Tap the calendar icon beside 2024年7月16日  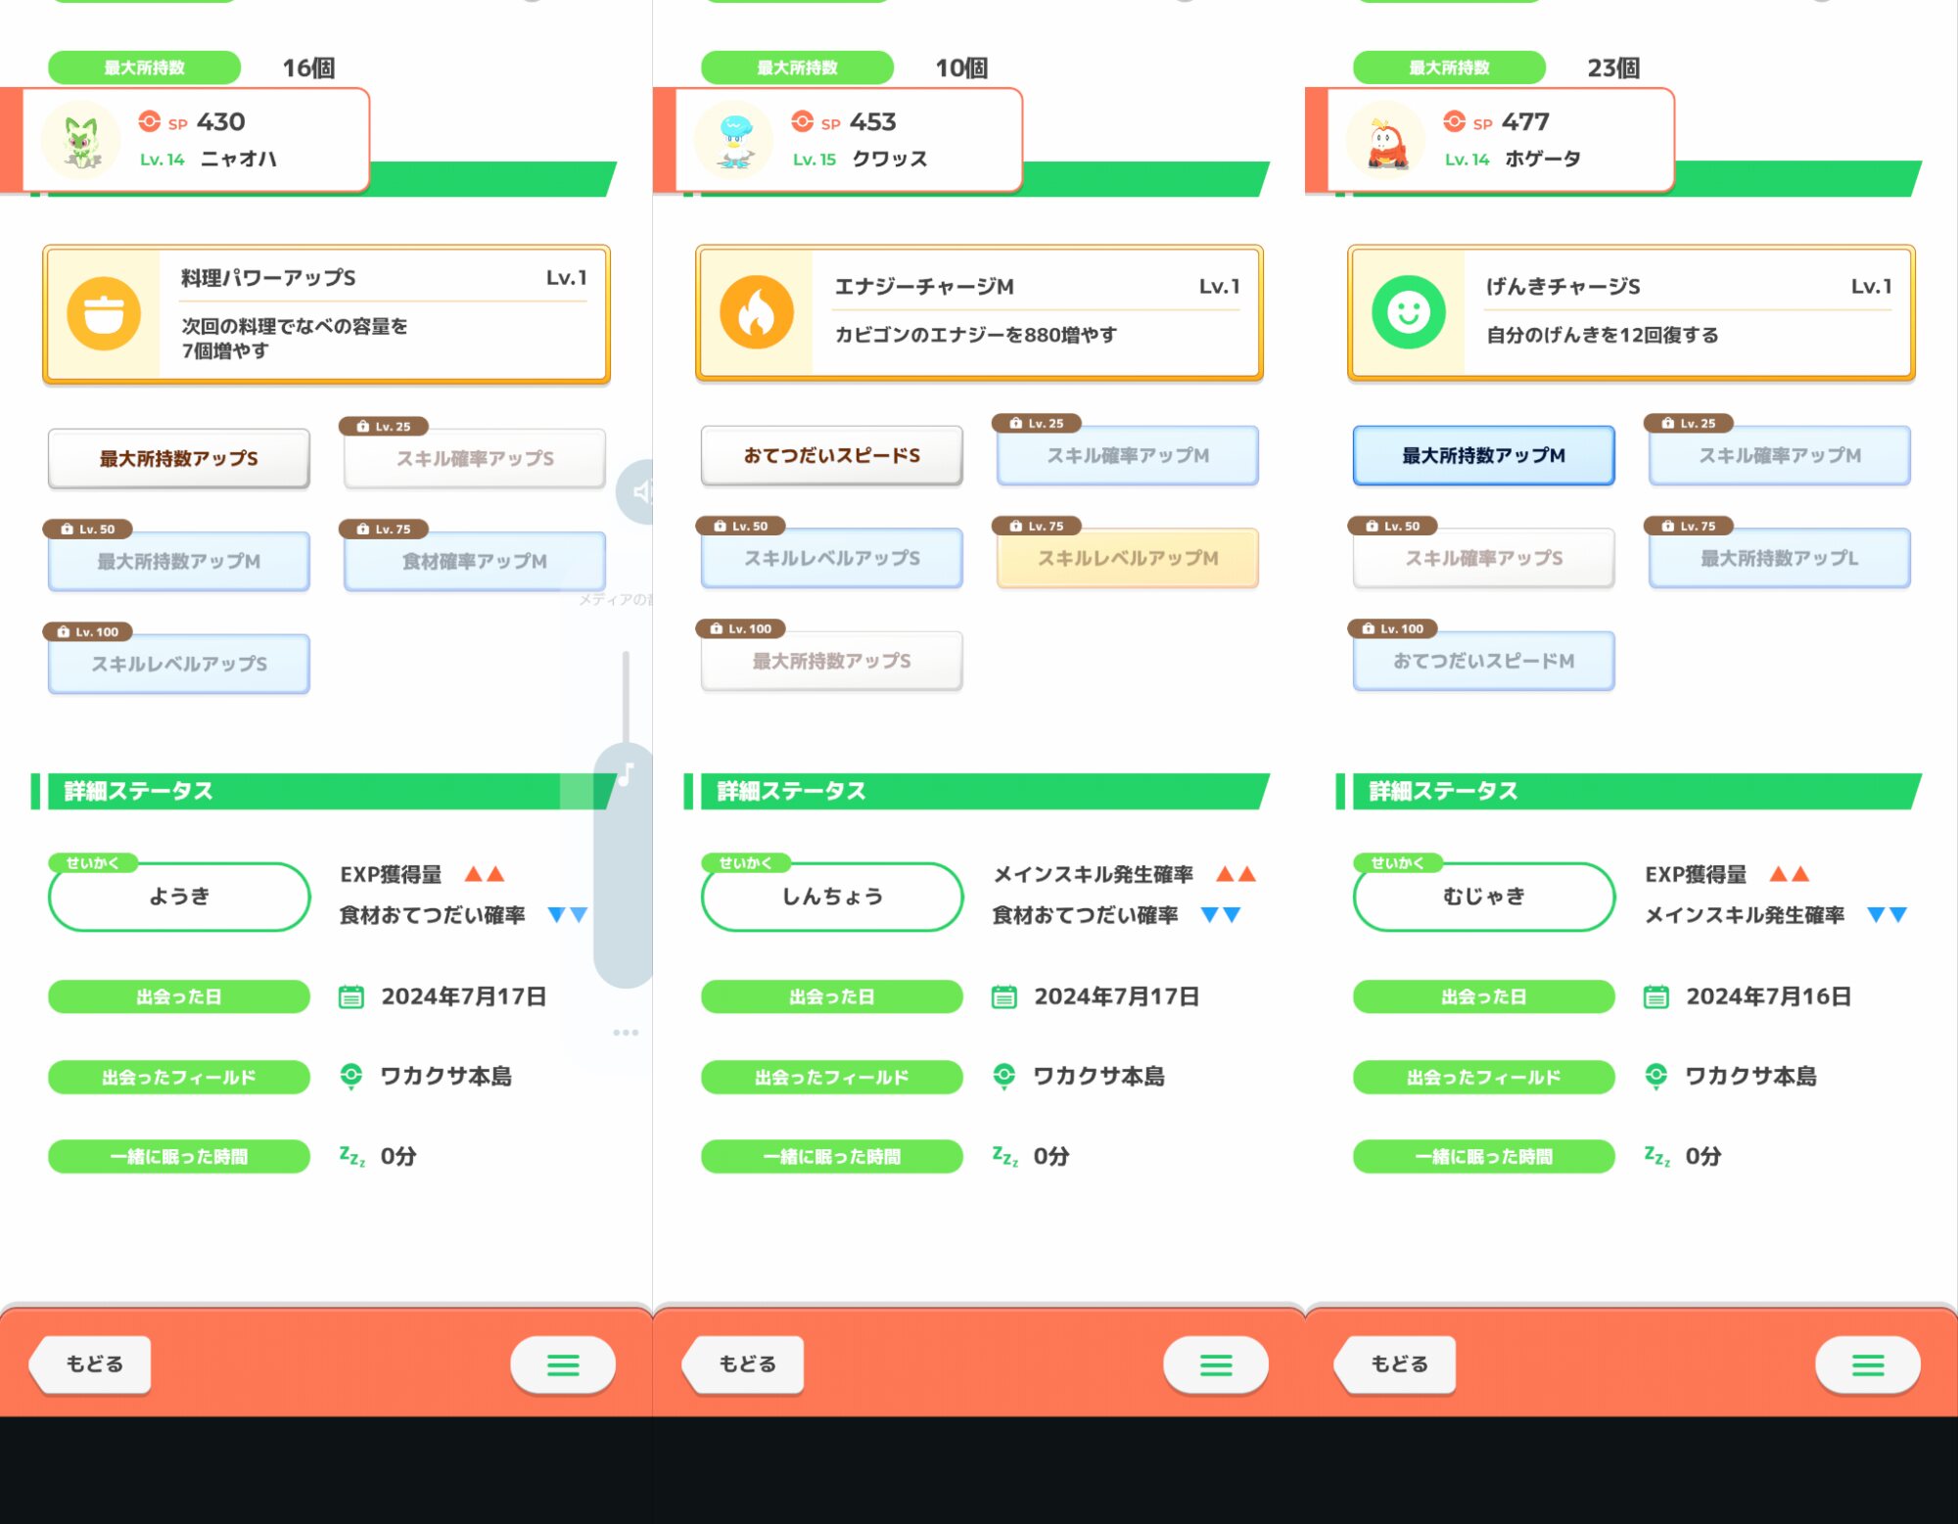tap(1655, 996)
